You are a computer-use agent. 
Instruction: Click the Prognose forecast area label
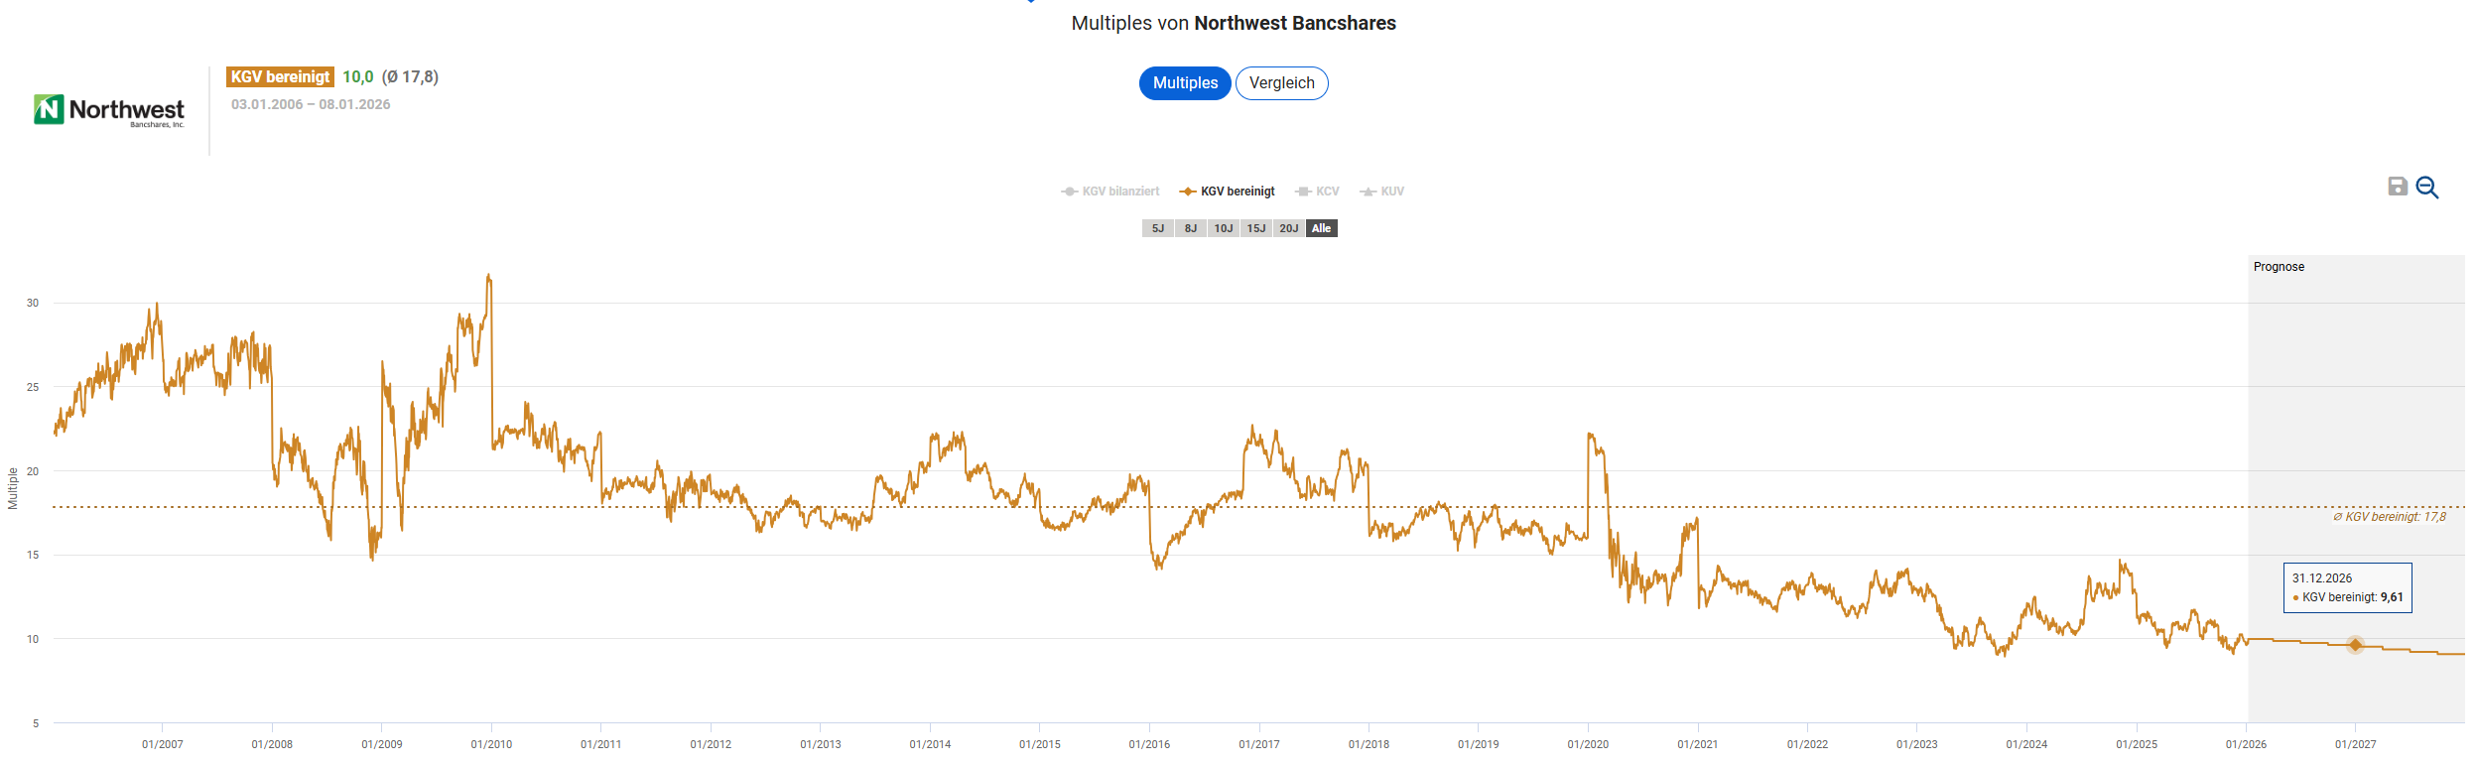click(2279, 267)
